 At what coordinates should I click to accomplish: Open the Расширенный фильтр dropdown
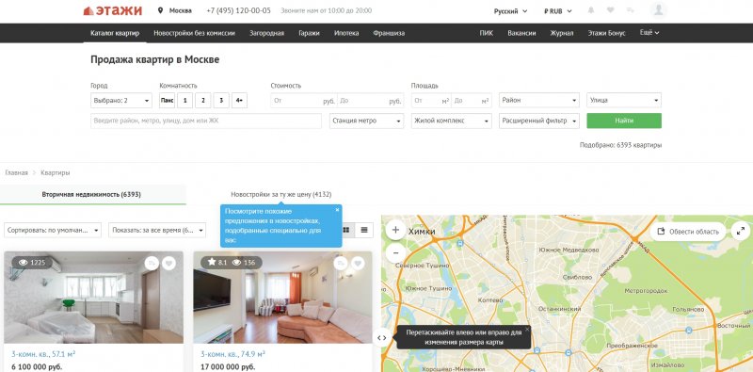[x=539, y=121]
